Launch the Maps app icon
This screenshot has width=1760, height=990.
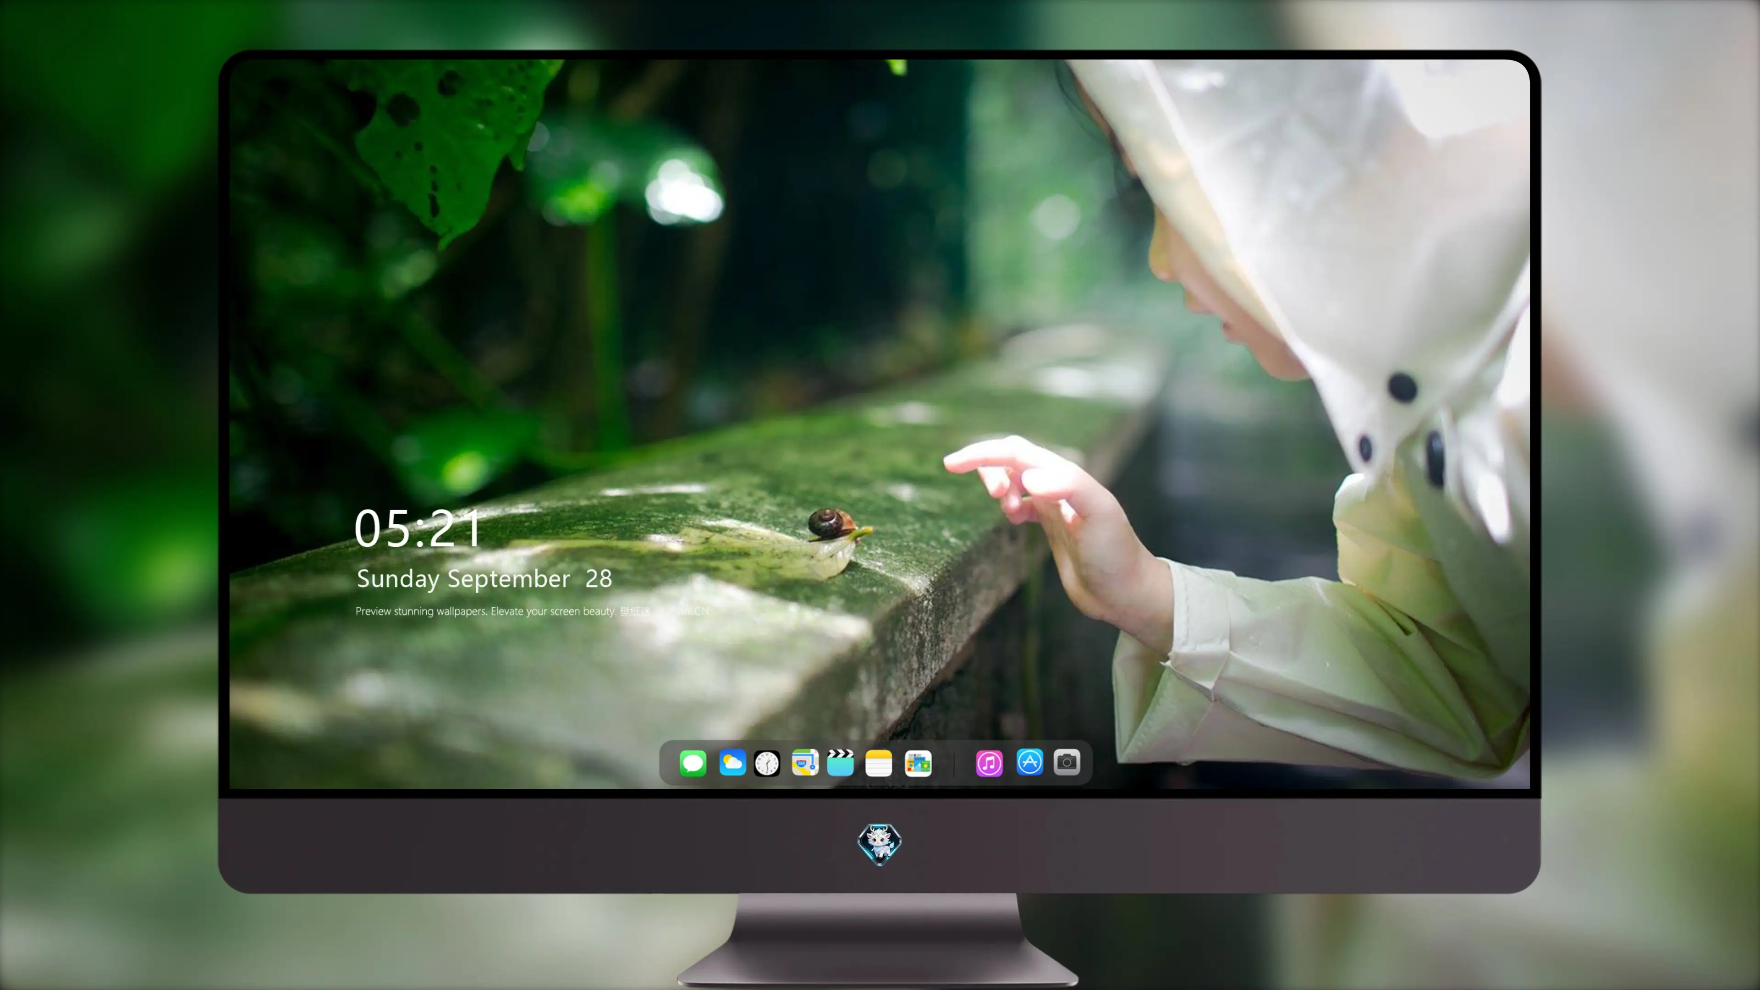click(805, 763)
